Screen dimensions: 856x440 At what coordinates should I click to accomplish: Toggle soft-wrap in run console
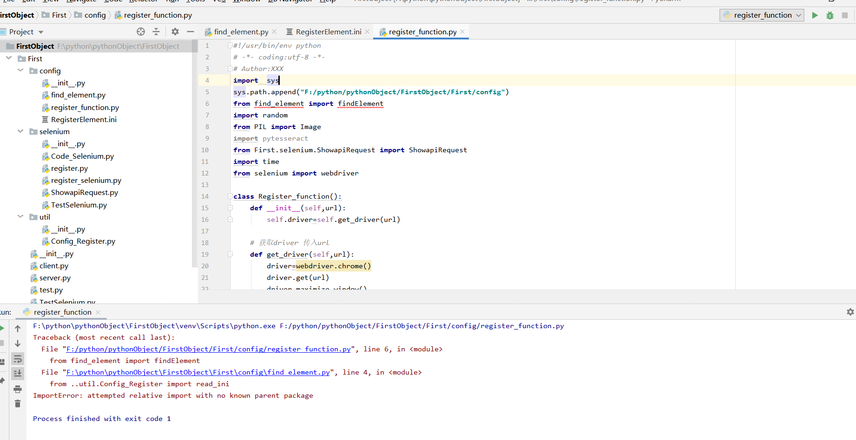coord(18,359)
